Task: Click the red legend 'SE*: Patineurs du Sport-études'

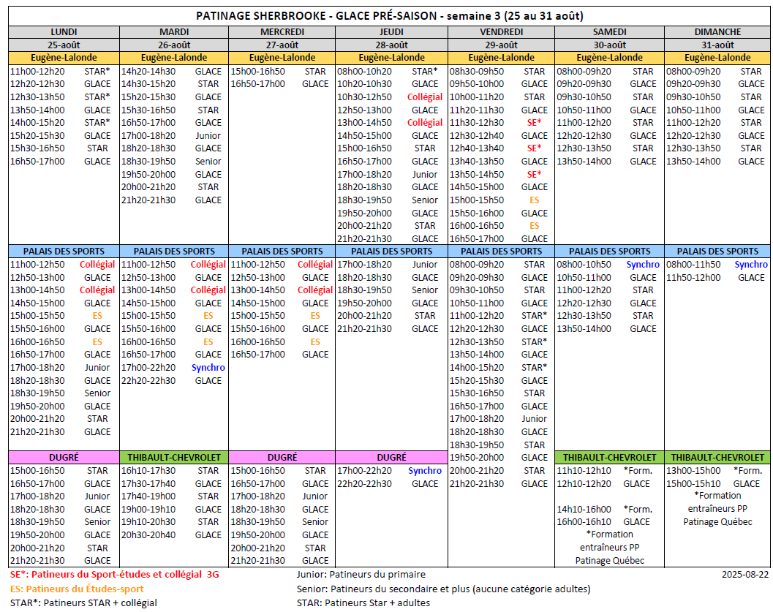Action: coord(114,575)
